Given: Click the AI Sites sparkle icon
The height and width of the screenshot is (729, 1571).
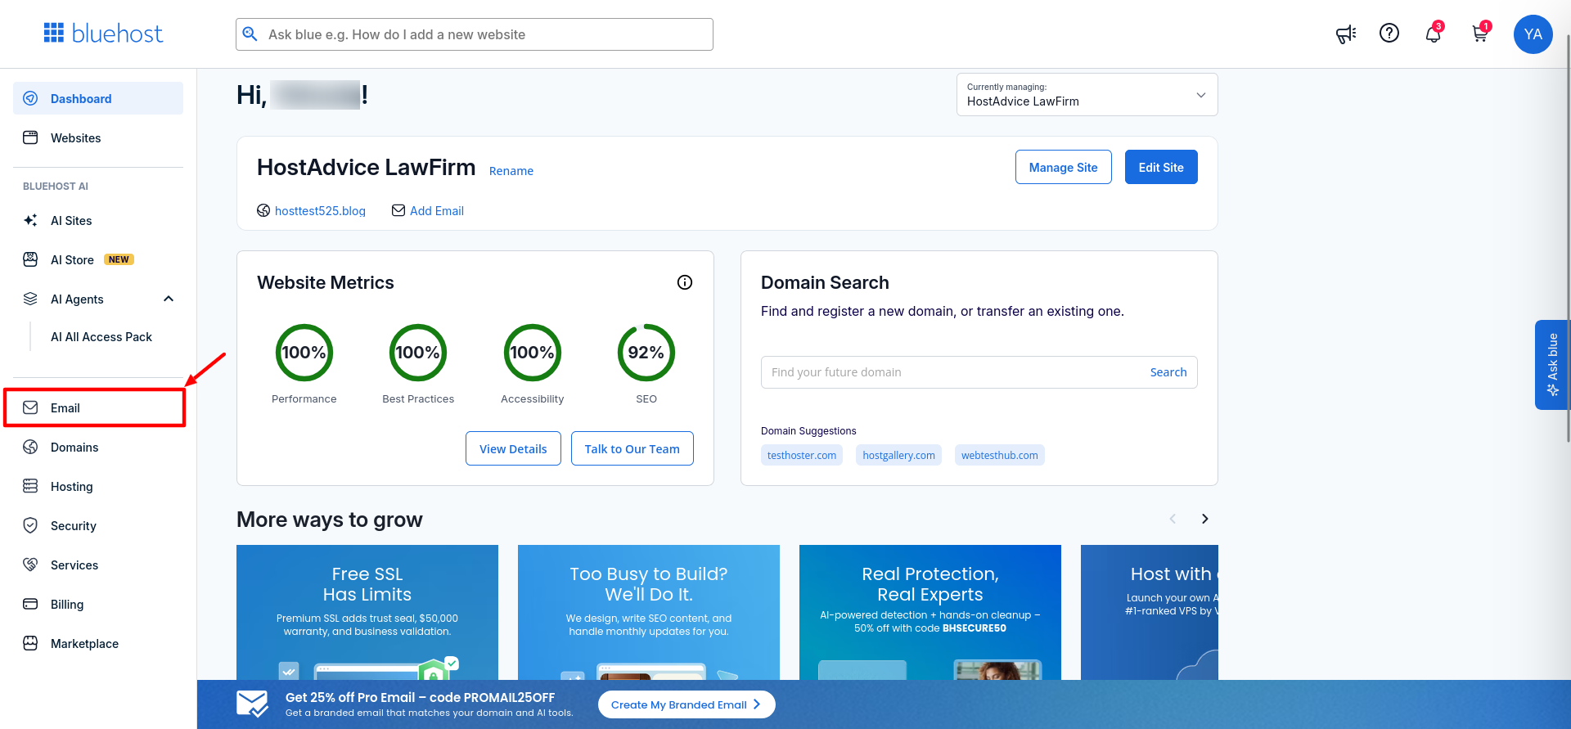Looking at the screenshot, I should (x=30, y=220).
